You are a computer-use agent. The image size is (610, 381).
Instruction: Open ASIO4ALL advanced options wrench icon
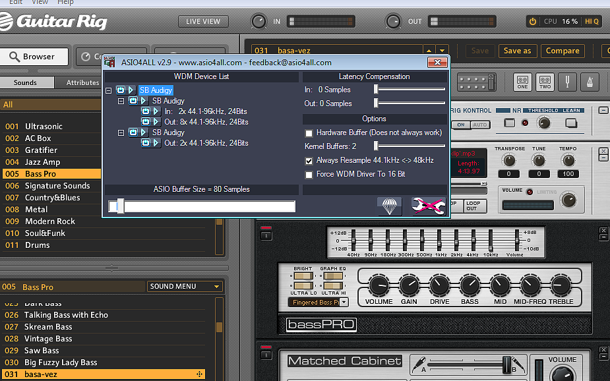point(429,206)
